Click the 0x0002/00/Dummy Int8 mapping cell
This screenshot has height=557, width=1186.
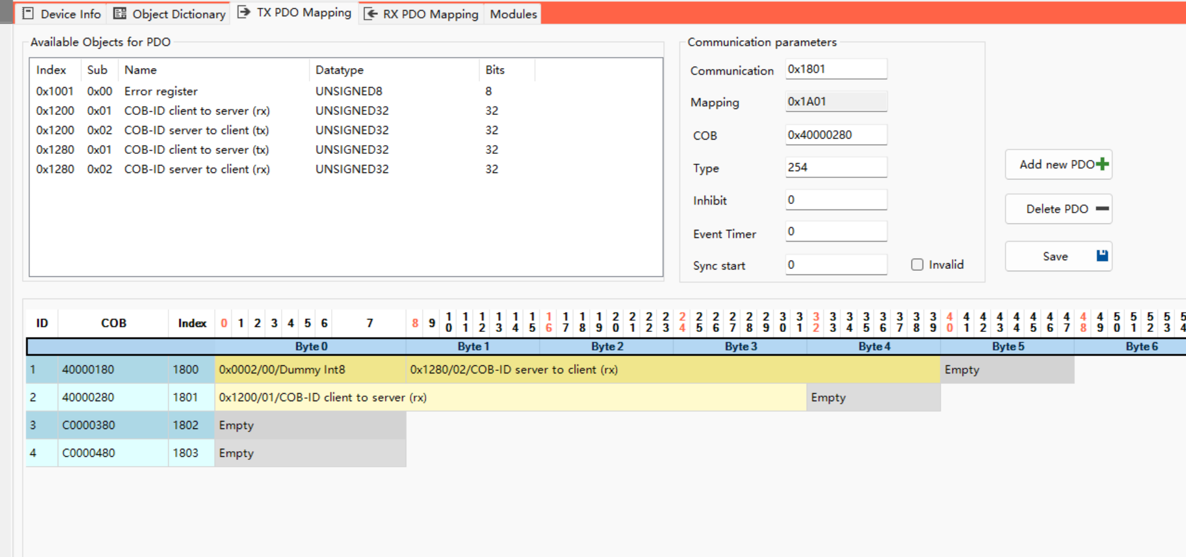310,370
